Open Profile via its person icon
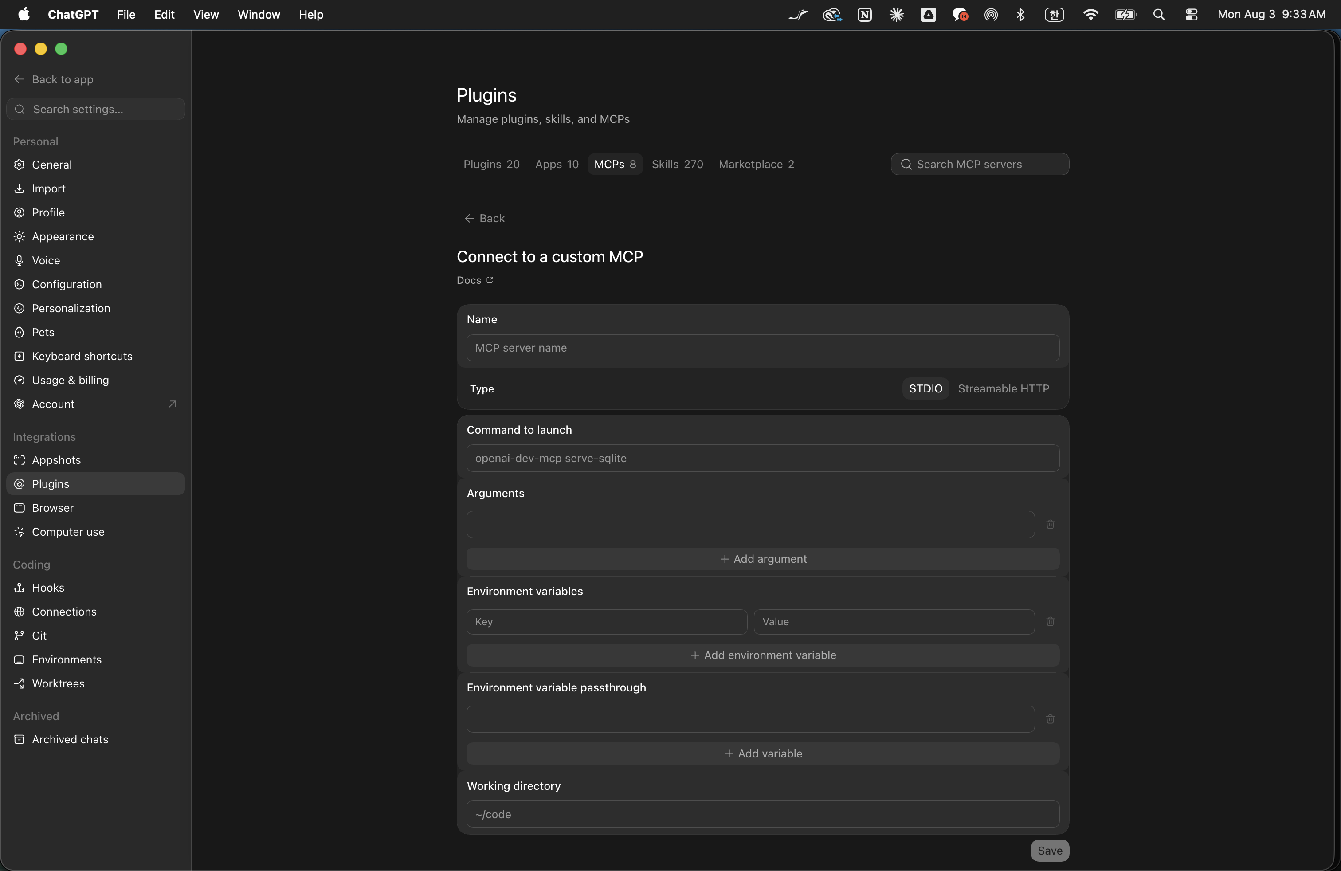The image size is (1341, 871). pos(19,212)
